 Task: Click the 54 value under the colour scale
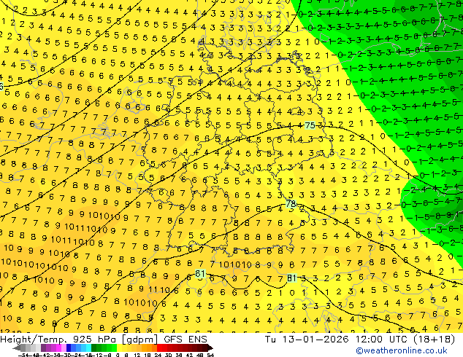point(210,355)
